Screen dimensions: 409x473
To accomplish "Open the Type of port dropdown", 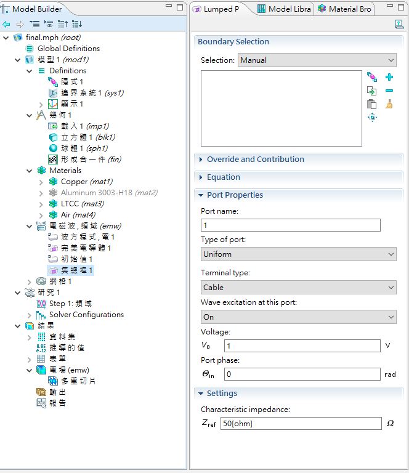I will (299, 254).
